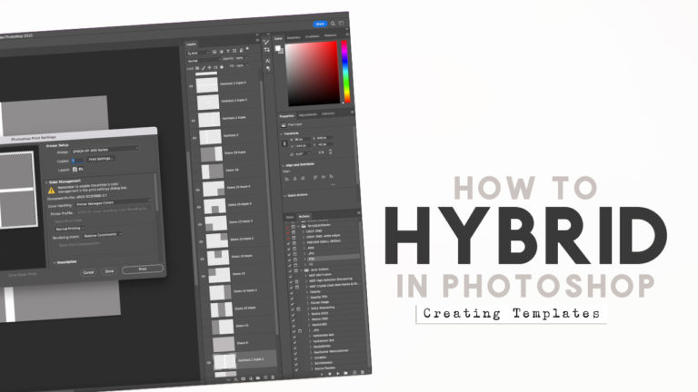Switch to the History tab
Viewport: 698px width, 392px height.
click(x=290, y=218)
